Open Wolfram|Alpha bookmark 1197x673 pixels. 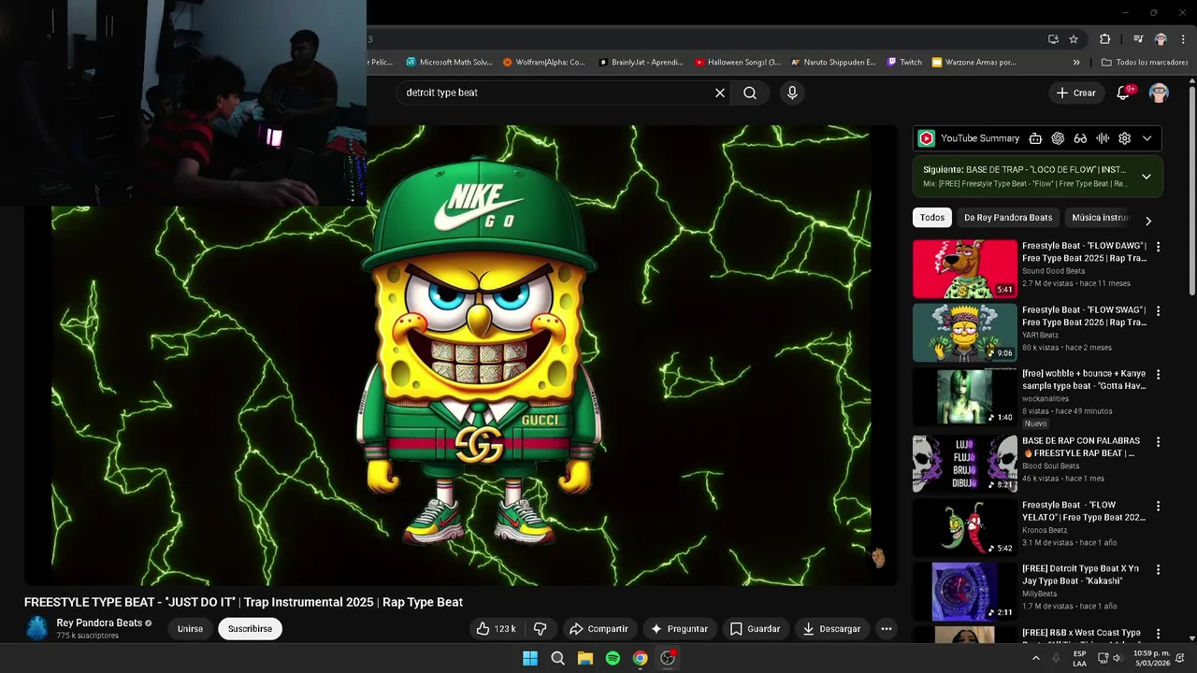pos(544,63)
